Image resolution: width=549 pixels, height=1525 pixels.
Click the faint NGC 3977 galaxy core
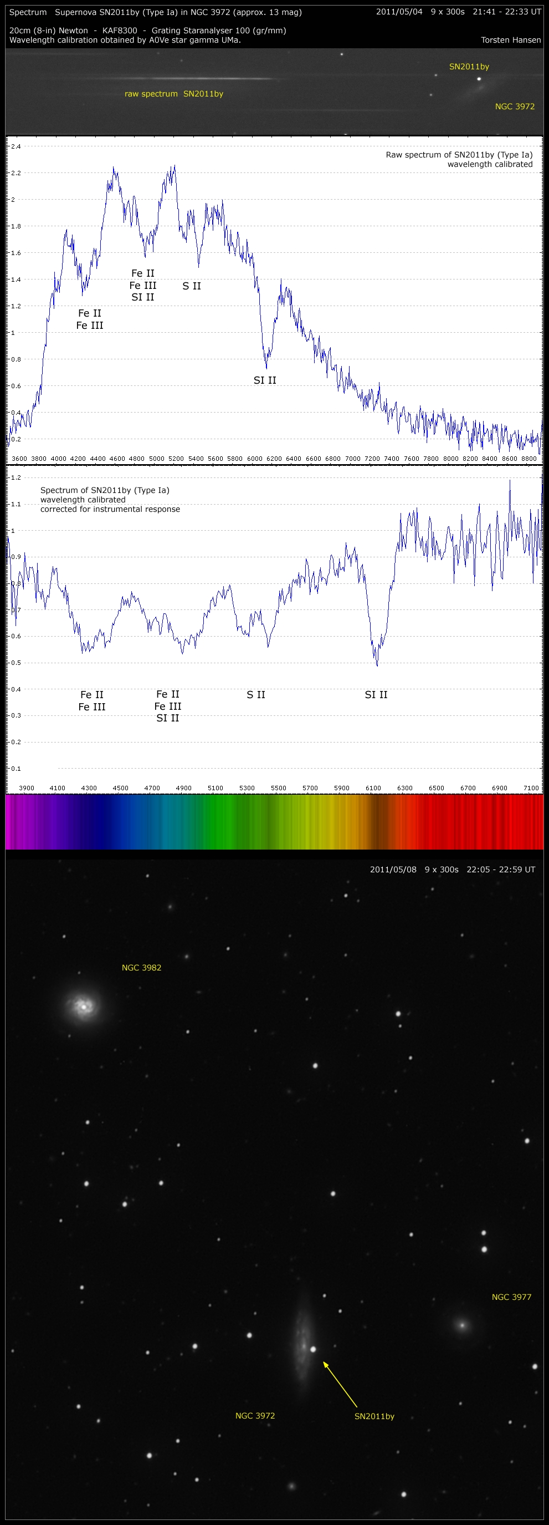[462, 1325]
